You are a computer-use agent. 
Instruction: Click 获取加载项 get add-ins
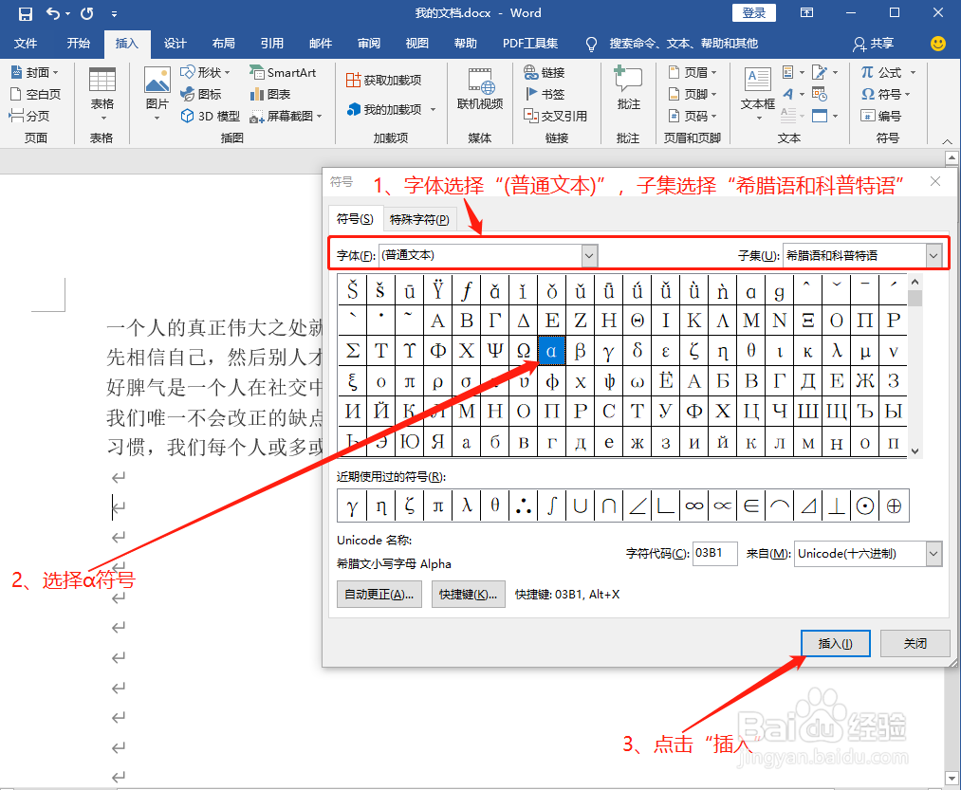[383, 80]
